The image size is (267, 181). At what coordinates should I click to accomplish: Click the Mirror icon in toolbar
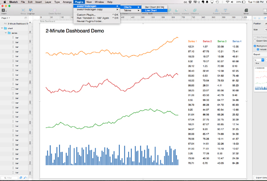click(x=246, y=11)
